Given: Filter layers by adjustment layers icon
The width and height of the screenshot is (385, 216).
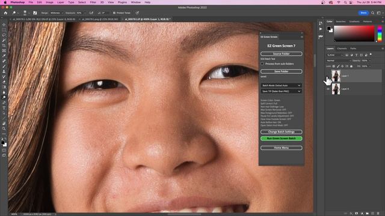Looking at the screenshot, I should 351,55.
